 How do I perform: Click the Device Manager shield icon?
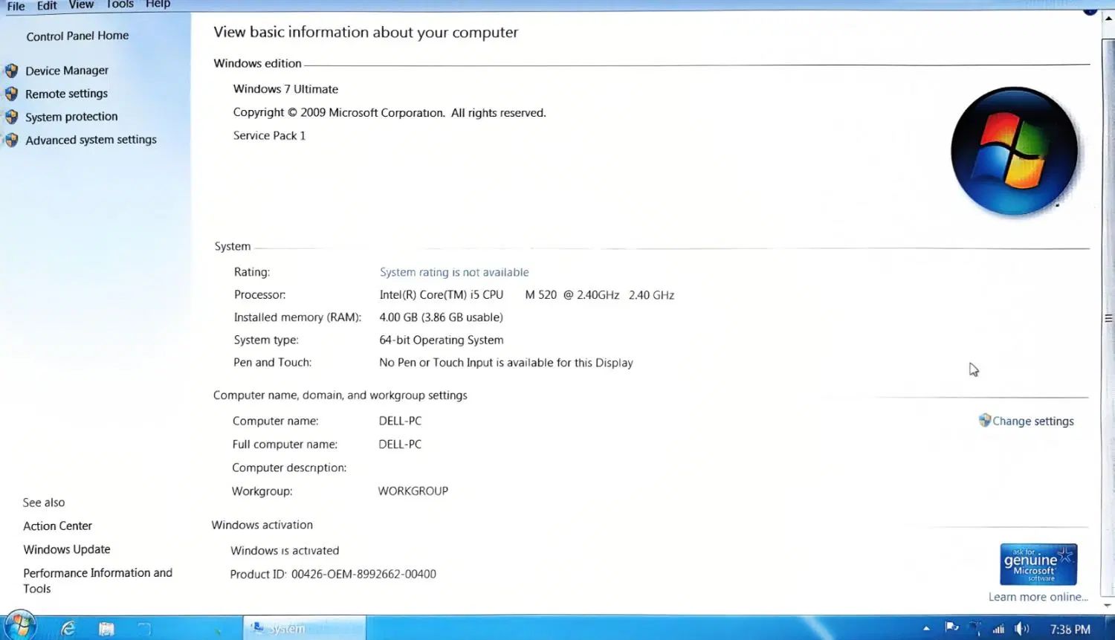[11, 71]
